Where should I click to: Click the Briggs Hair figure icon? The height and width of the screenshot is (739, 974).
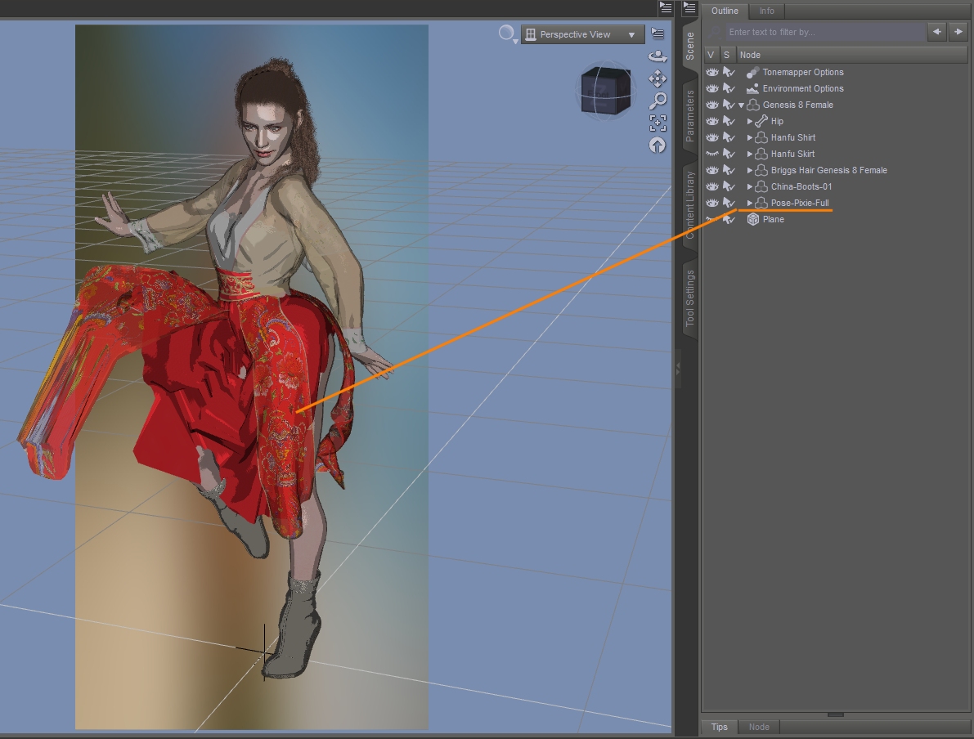pyautogui.click(x=761, y=170)
